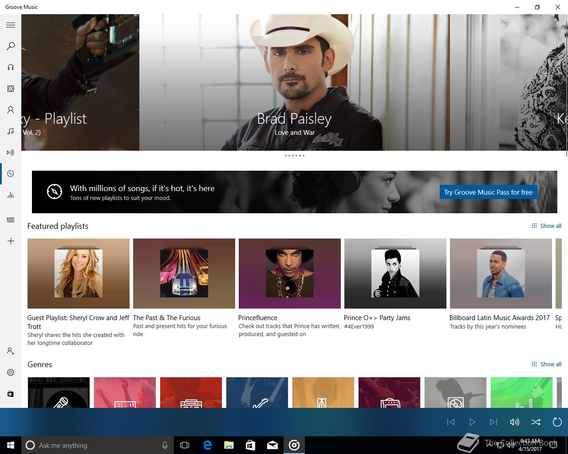Start playback with the play button
The image size is (568, 454).
[x=472, y=422]
